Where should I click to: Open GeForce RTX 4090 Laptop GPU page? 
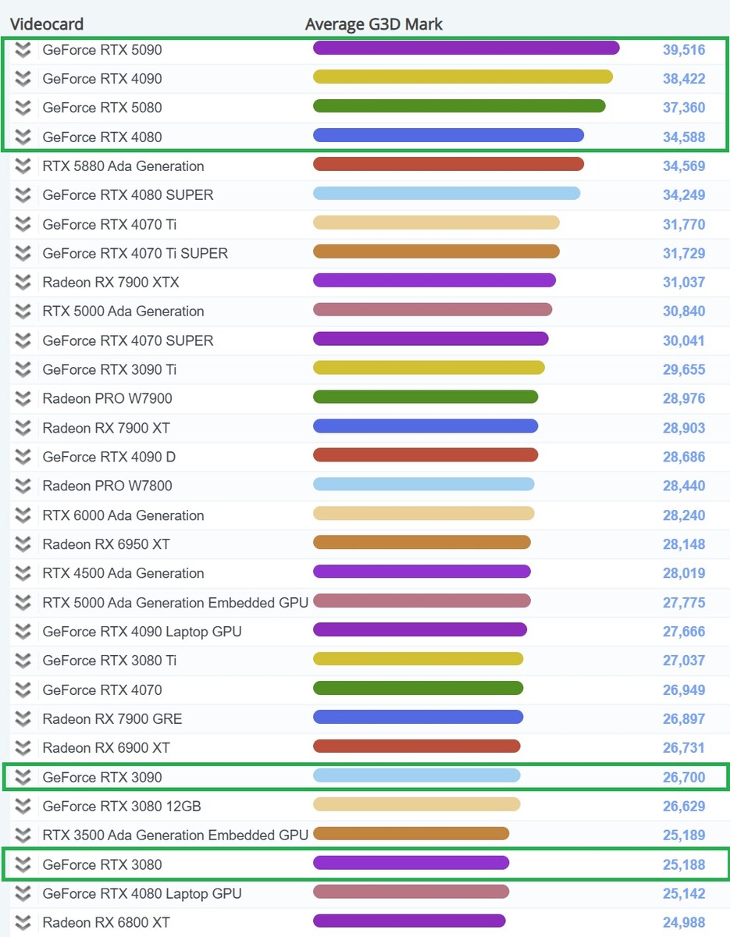[142, 632]
